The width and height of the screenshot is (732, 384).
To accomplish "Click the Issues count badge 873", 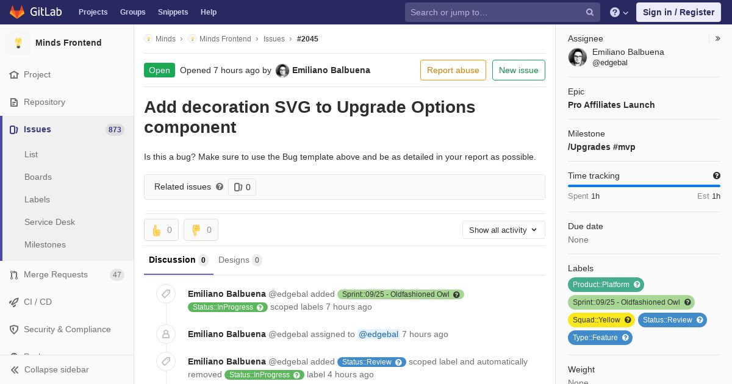I will (x=115, y=129).
